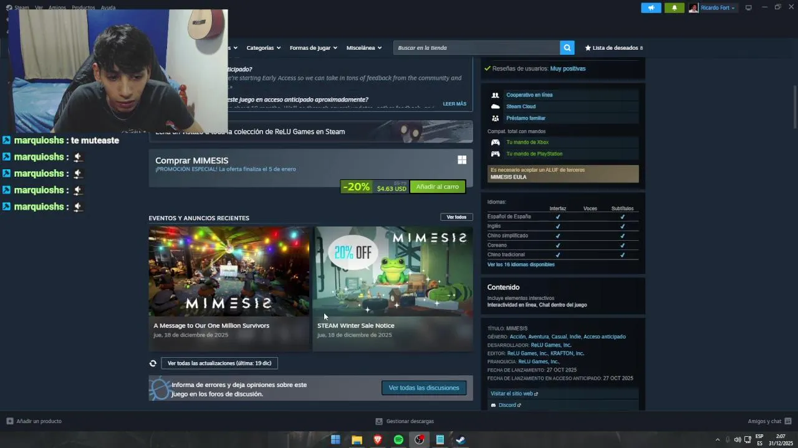Expand description with LEER MÁS
Screen dimensions: 798x448
click(x=454, y=104)
